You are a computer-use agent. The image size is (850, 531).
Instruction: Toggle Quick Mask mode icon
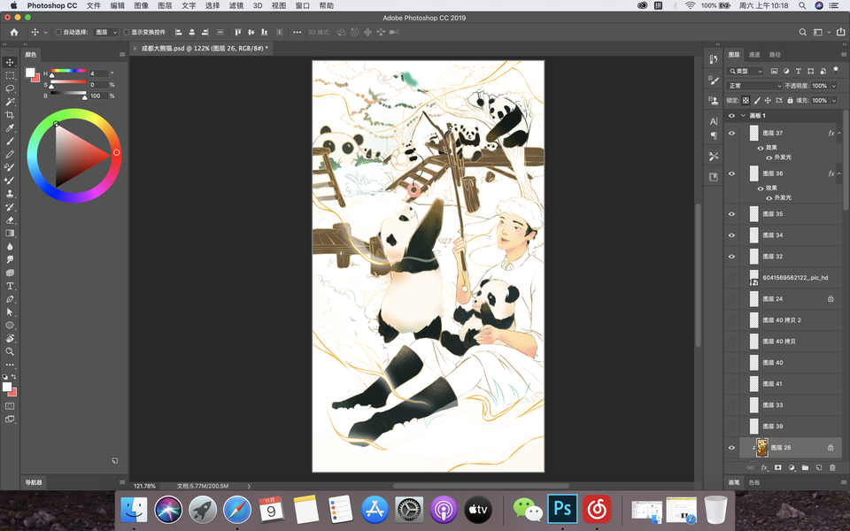tap(10, 406)
